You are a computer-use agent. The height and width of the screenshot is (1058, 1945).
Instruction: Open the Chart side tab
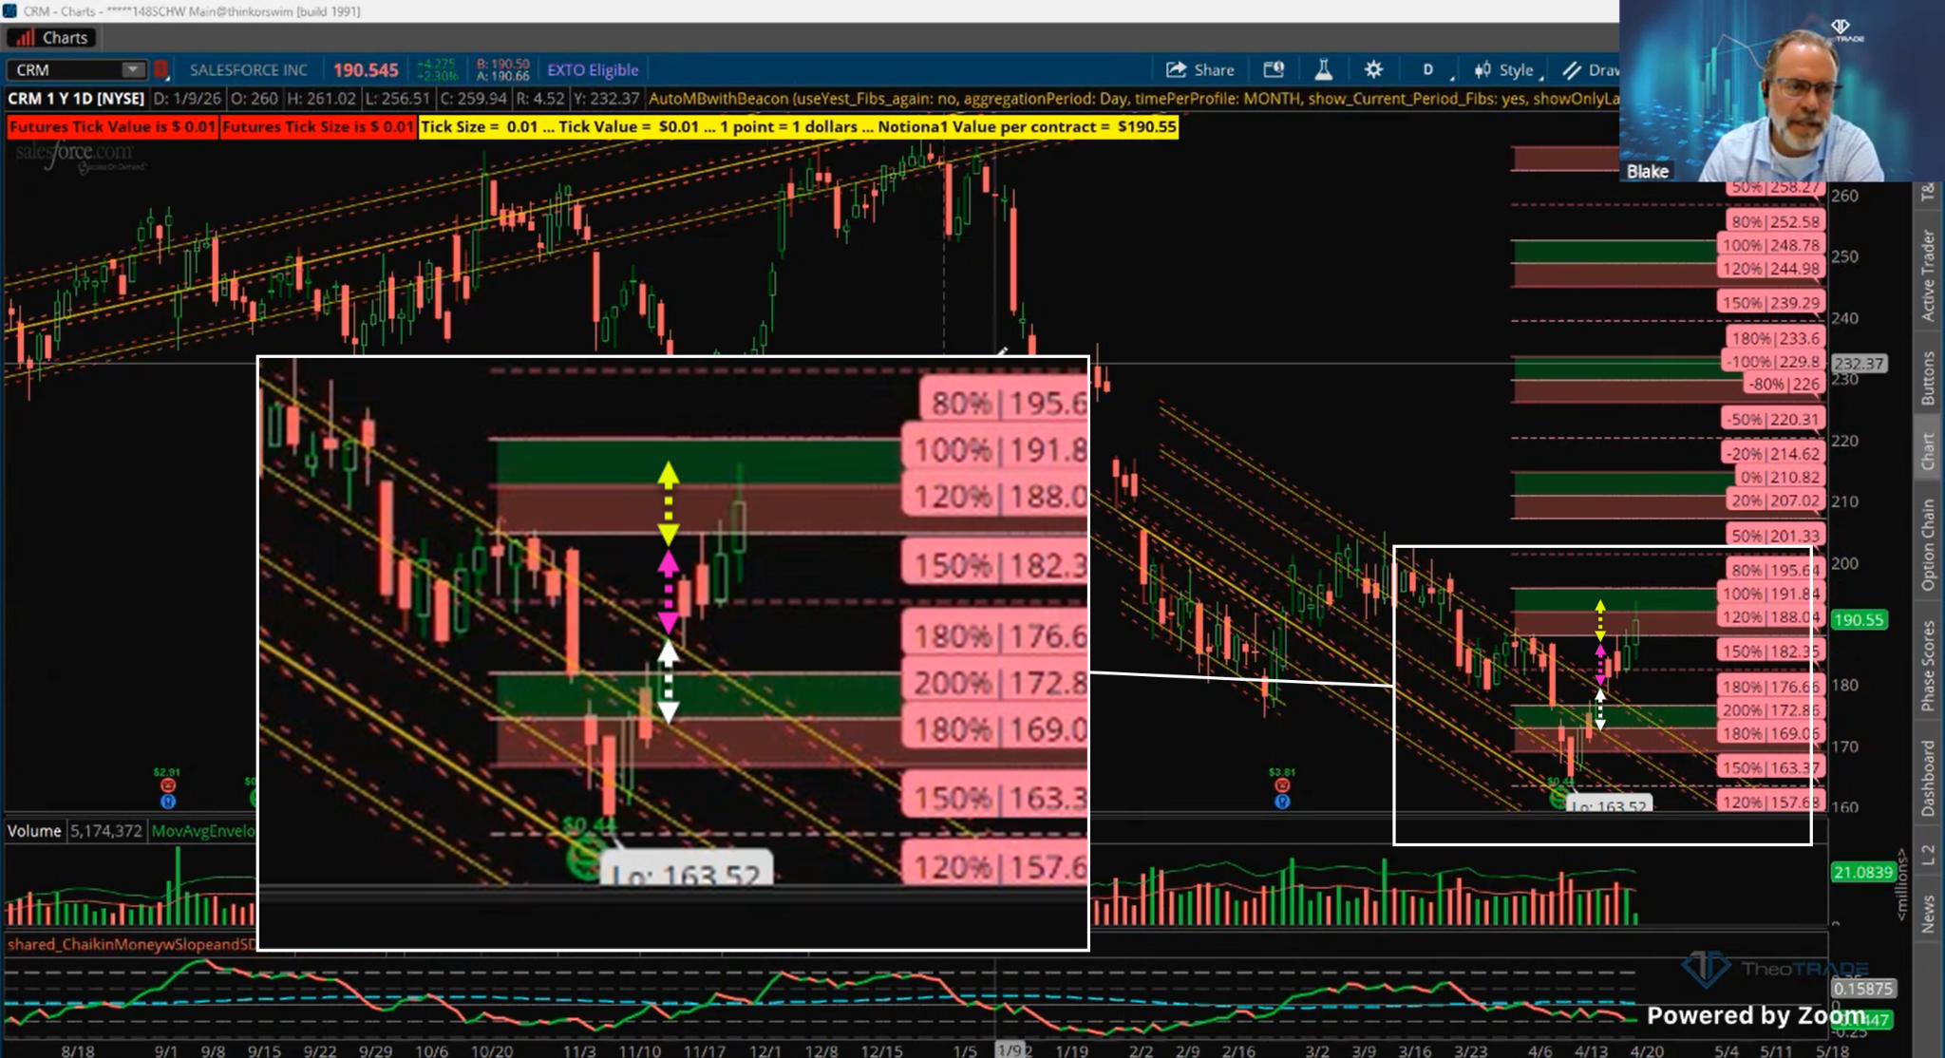(1928, 451)
